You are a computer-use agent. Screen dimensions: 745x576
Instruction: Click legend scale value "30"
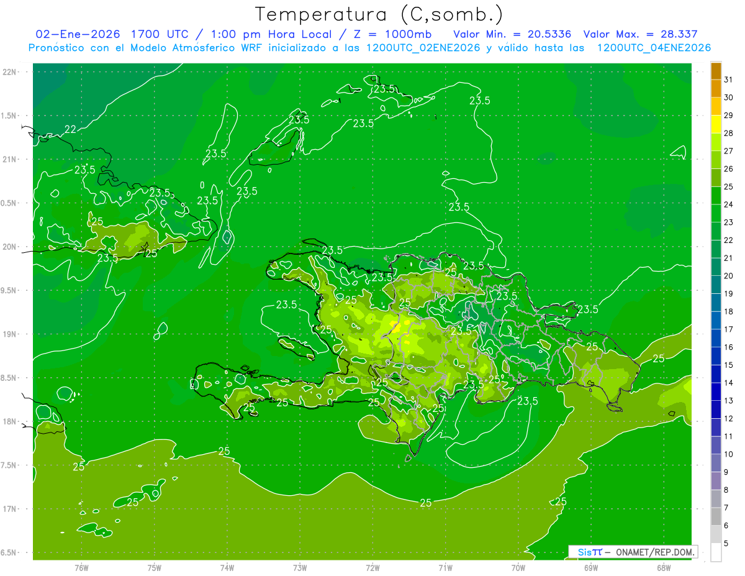tap(729, 98)
